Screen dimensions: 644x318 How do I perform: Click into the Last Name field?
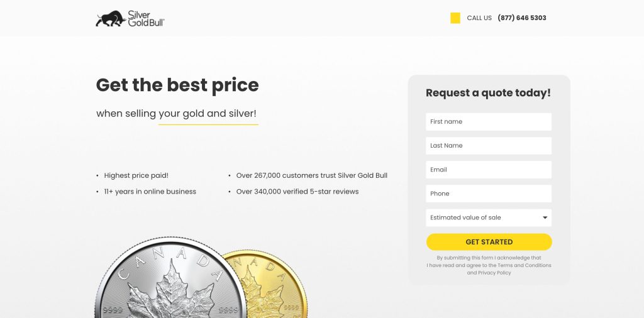tap(489, 146)
